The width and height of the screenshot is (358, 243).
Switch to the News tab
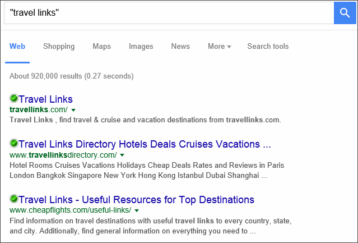180,46
